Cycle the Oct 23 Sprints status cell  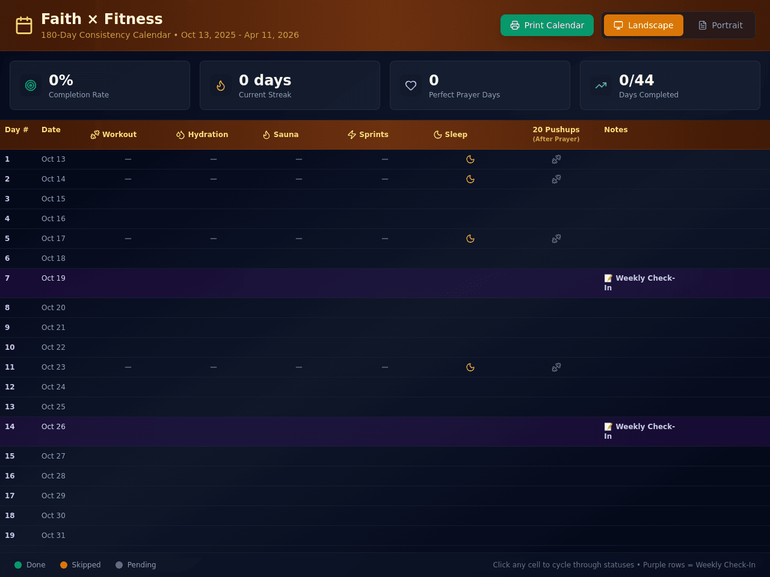[385, 367]
